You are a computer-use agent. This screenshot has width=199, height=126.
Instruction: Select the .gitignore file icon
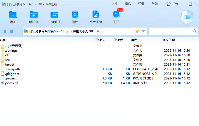coord(3,74)
